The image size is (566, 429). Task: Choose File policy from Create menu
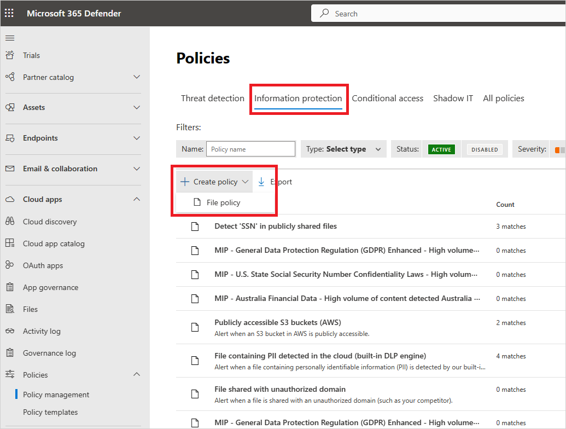point(223,202)
